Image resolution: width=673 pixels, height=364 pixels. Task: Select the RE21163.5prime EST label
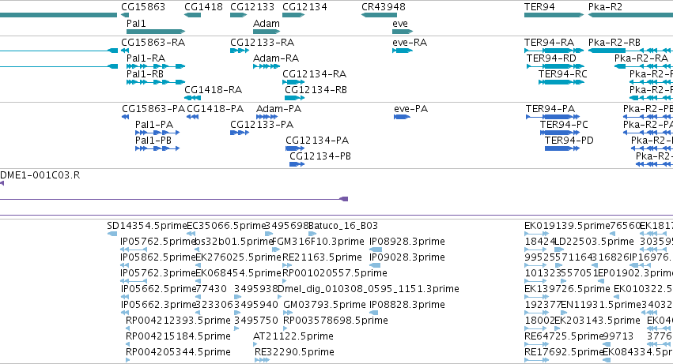tap(322, 257)
